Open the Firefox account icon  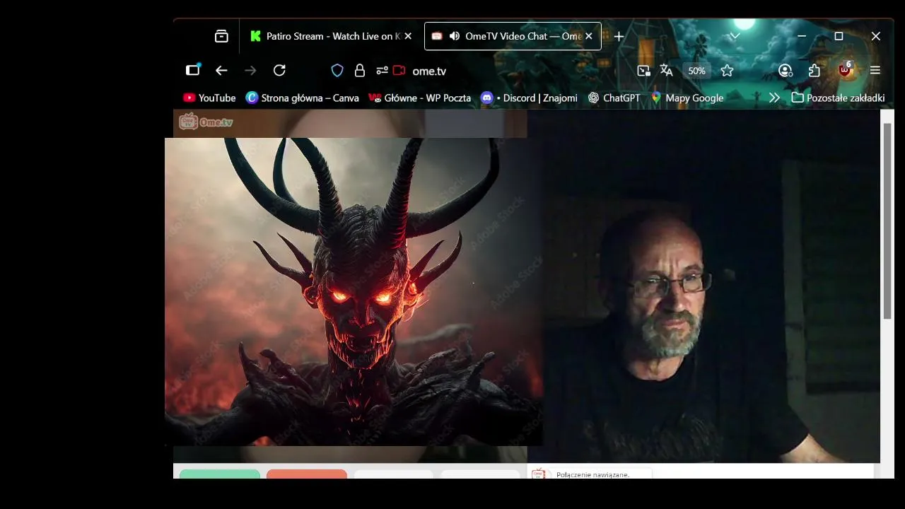(786, 71)
